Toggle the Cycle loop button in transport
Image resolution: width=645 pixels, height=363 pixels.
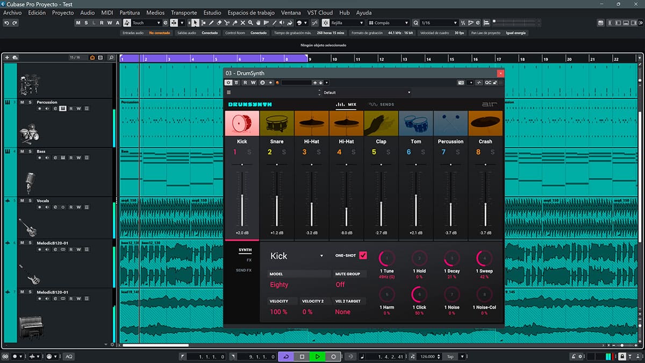(x=286, y=357)
